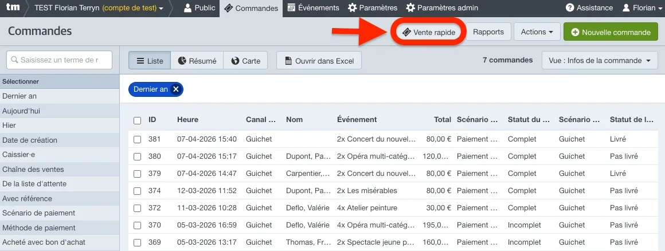Open Paramètres admin menu
Viewport: 665px width, 251px height.
(442, 8)
